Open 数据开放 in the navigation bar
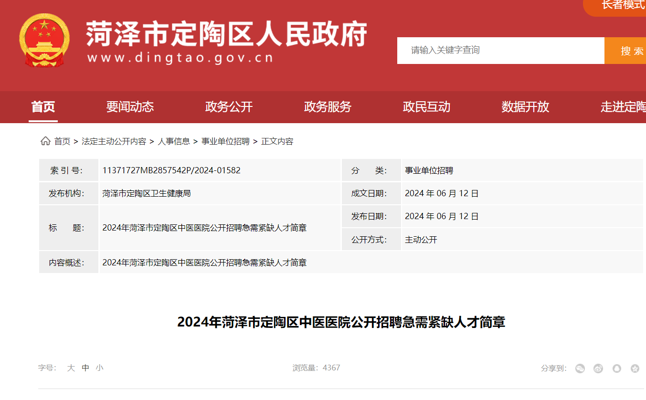The width and height of the screenshot is (646, 400). 525,107
